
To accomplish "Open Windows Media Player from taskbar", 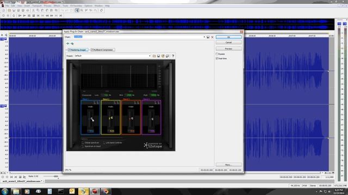I will (27, 191).
